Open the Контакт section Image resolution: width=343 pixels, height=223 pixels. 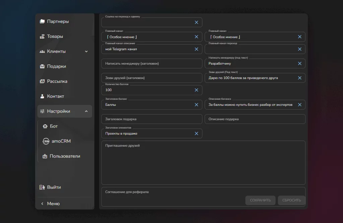pyautogui.click(x=65, y=96)
